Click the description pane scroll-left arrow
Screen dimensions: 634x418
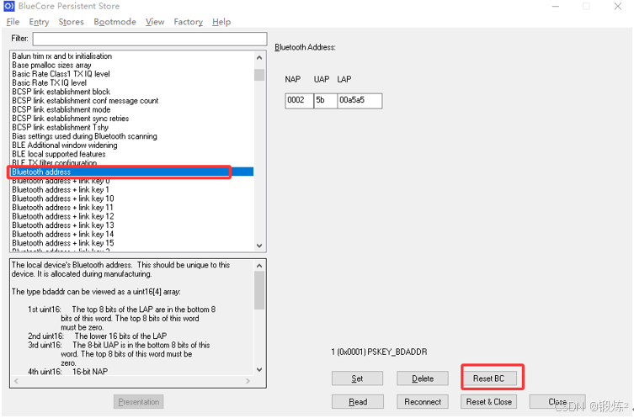tap(16, 381)
